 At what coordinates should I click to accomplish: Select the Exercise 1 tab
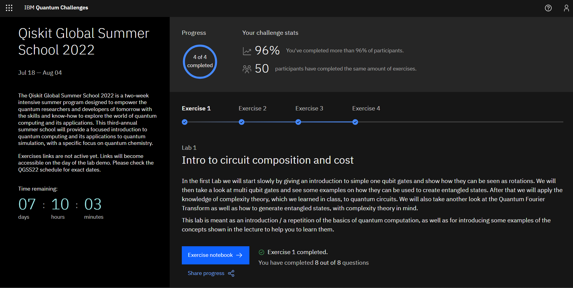[196, 108]
